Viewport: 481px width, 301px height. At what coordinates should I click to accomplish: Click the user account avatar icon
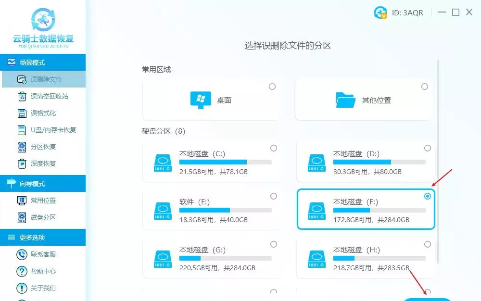(x=380, y=13)
